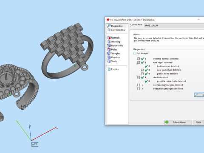
Task: Enable overlapping triangles detected checkbox
Action: pyautogui.click(x=139, y=85)
